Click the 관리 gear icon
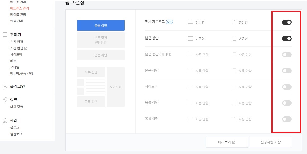The height and width of the screenshot is (154, 307). (x=5, y=120)
